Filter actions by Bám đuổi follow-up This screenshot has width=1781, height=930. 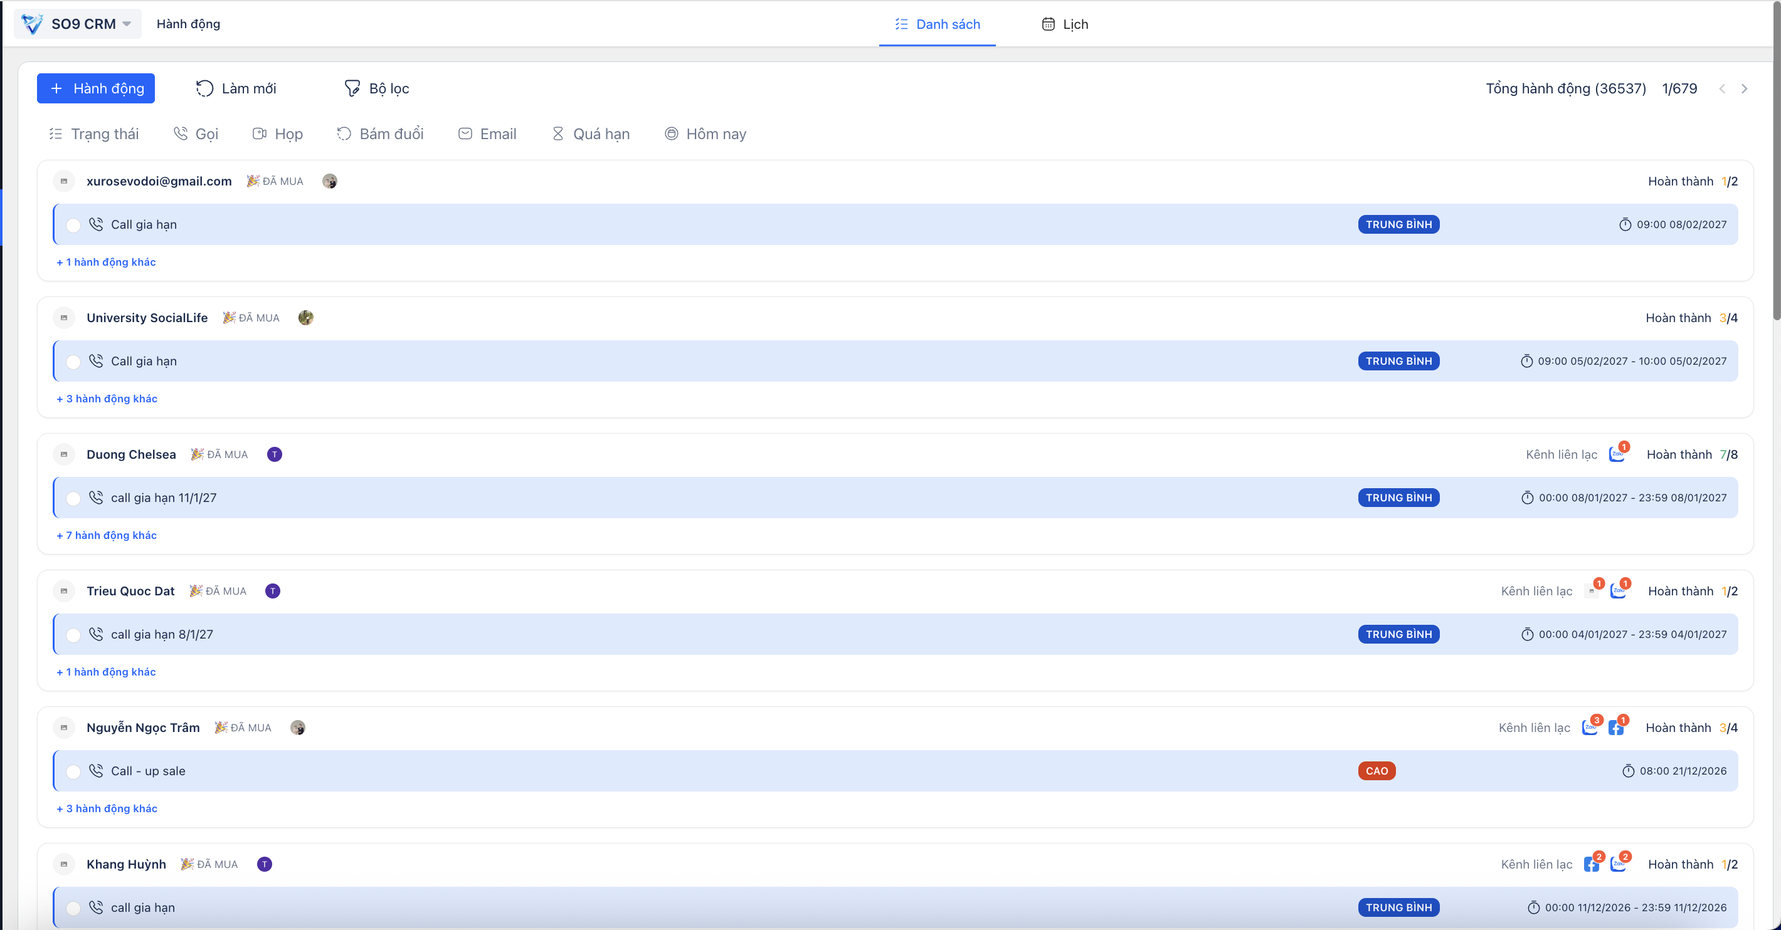[380, 134]
